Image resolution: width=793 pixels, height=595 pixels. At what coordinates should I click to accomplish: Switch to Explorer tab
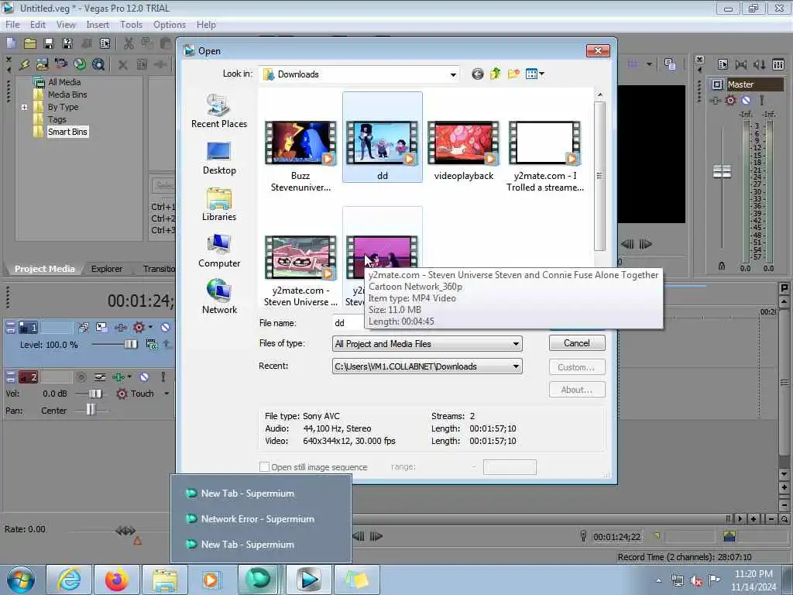[107, 269]
